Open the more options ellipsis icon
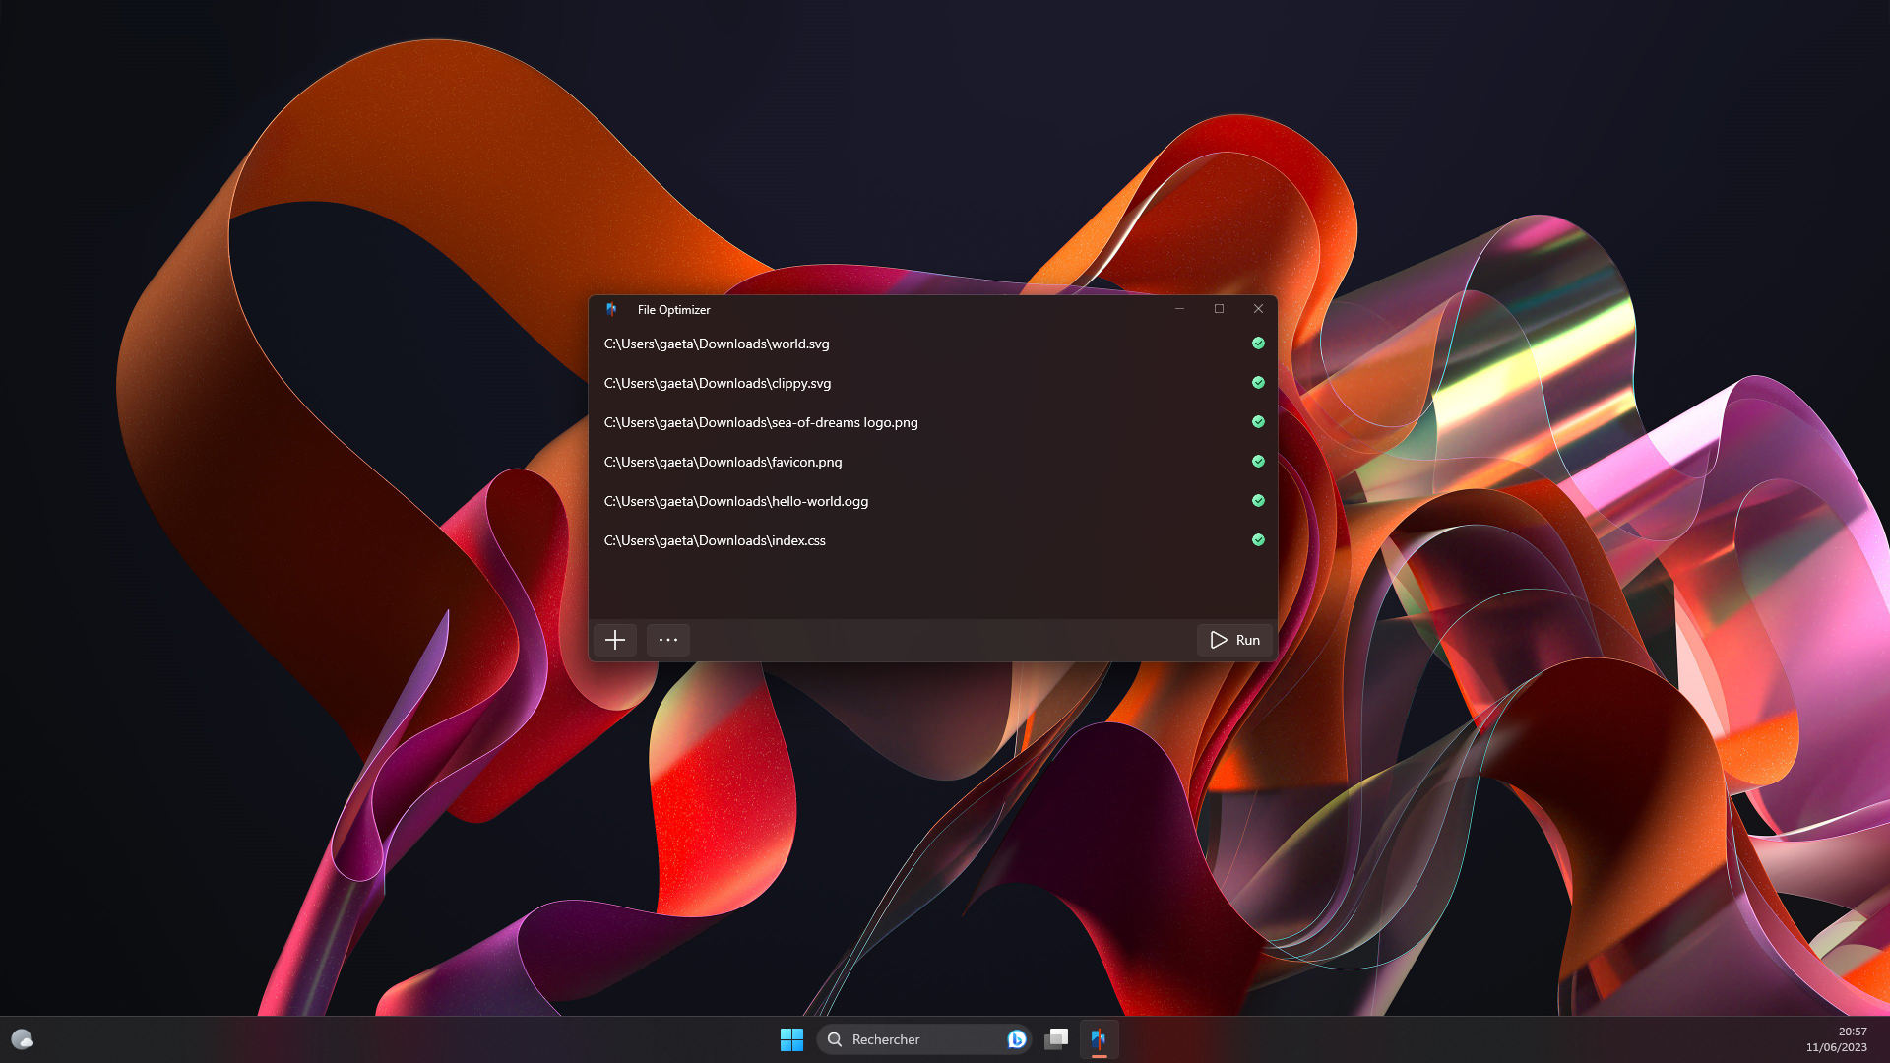The image size is (1890, 1063). 667,640
